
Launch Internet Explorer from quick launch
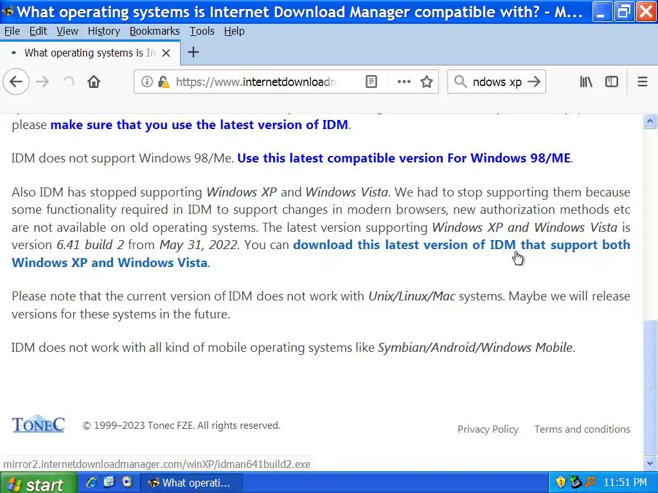(x=91, y=482)
